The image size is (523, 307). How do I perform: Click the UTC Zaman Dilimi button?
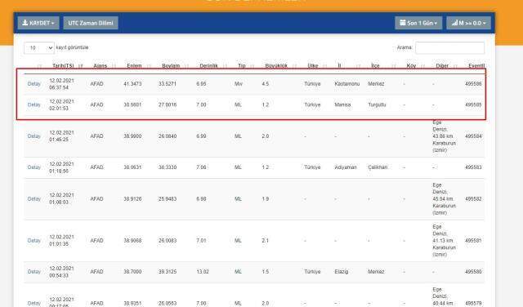(91, 23)
